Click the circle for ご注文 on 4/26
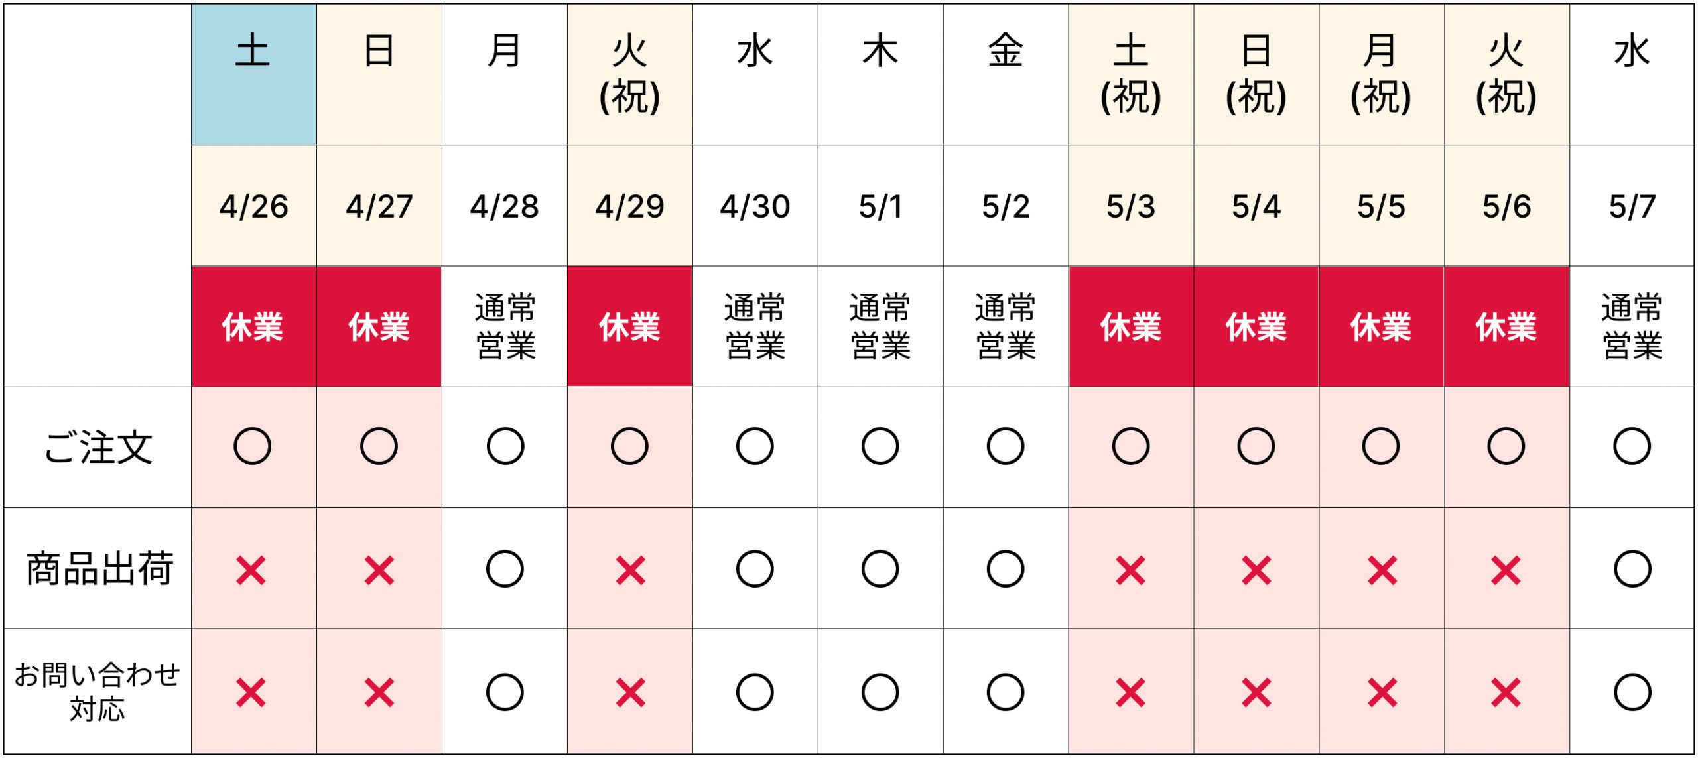 click(x=252, y=446)
